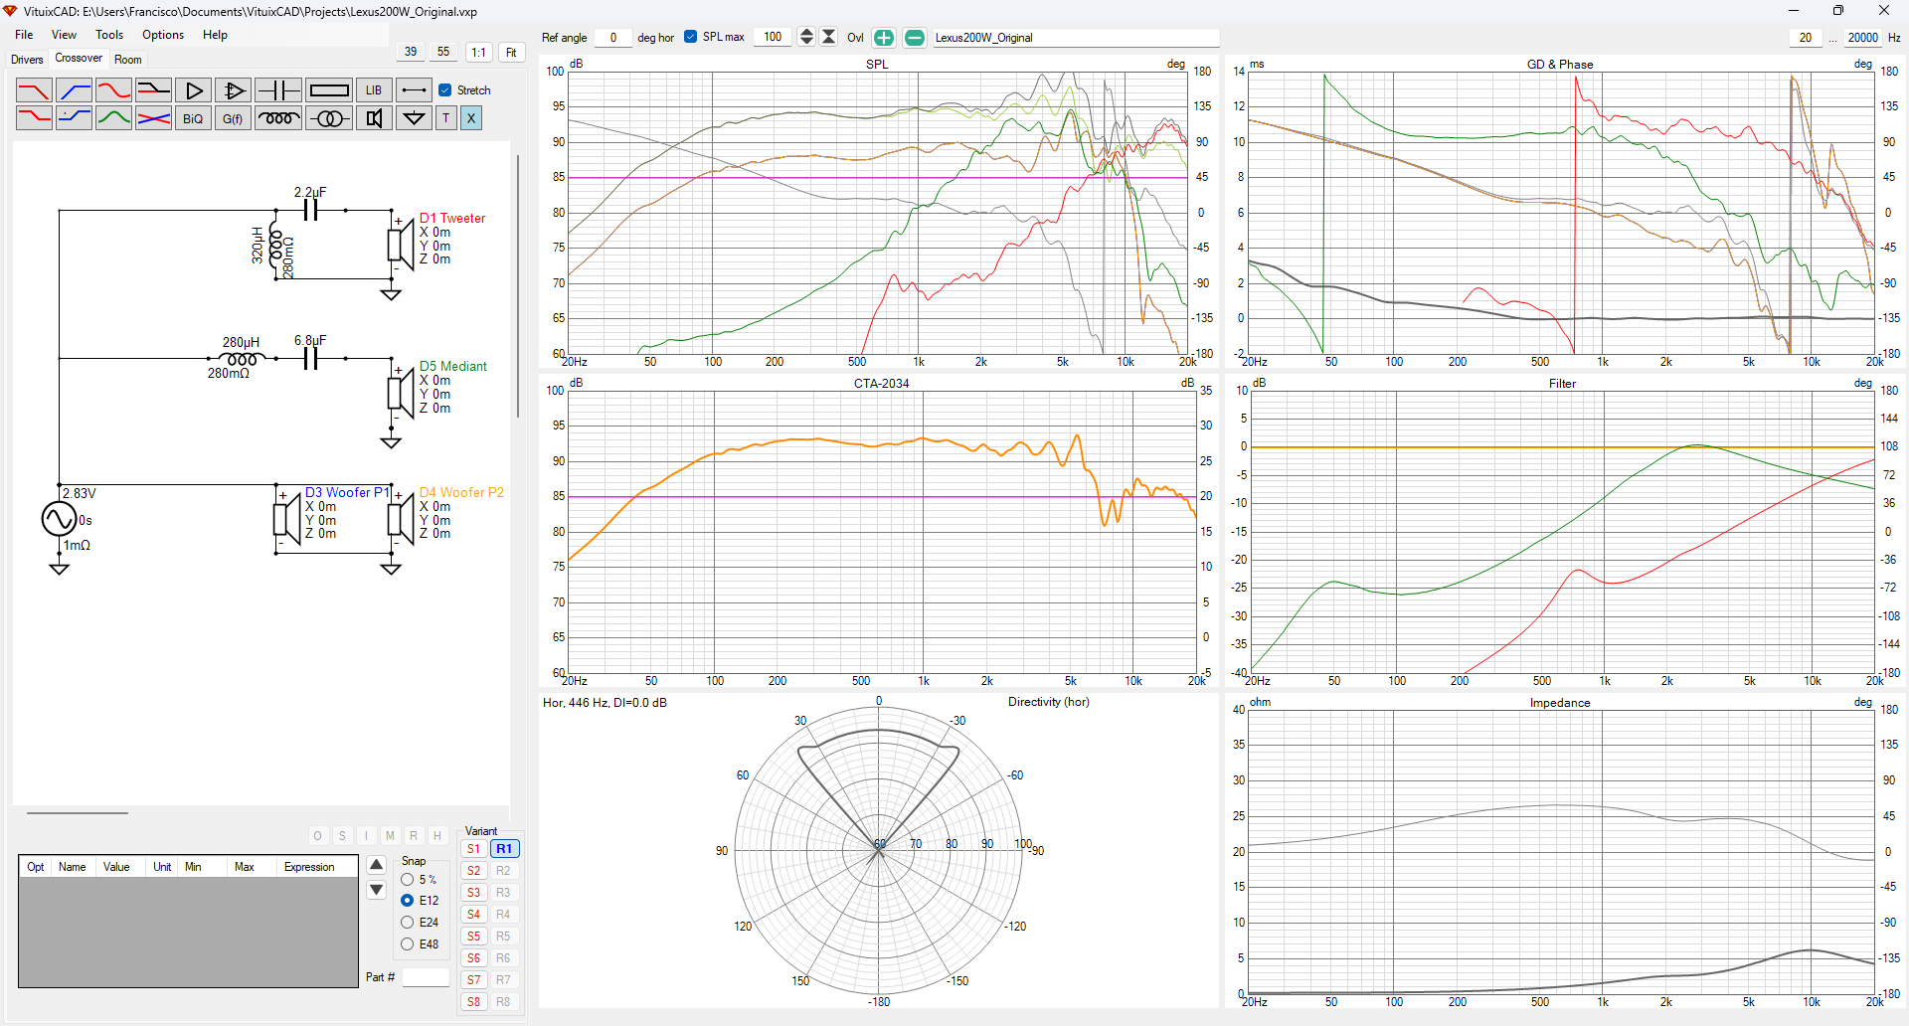Add a ground symbol component
The width and height of the screenshot is (1909, 1026).
coord(414,118)
